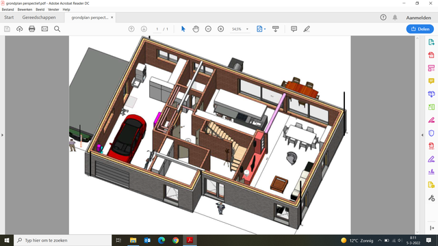This screenshot has width=438, height=246.
Task: Click expand pane arrow bottom right
Action: pos(432,228)
